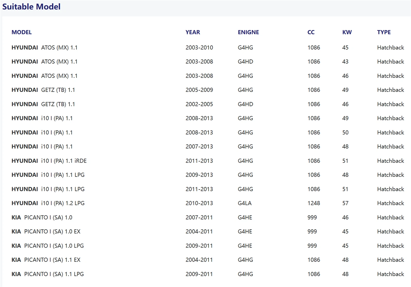Click KW value '51' in the iRDE row
Viewport: 411px width, 287px height.
pos(345,161)
